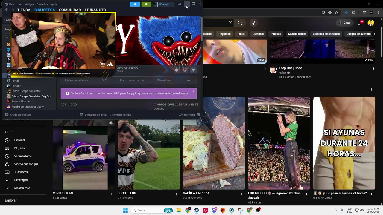Open Steam menu in menu bar
The image size is (383, 215).
tap(10, 4)
